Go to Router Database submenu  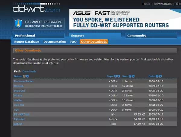tap(27, 42)
